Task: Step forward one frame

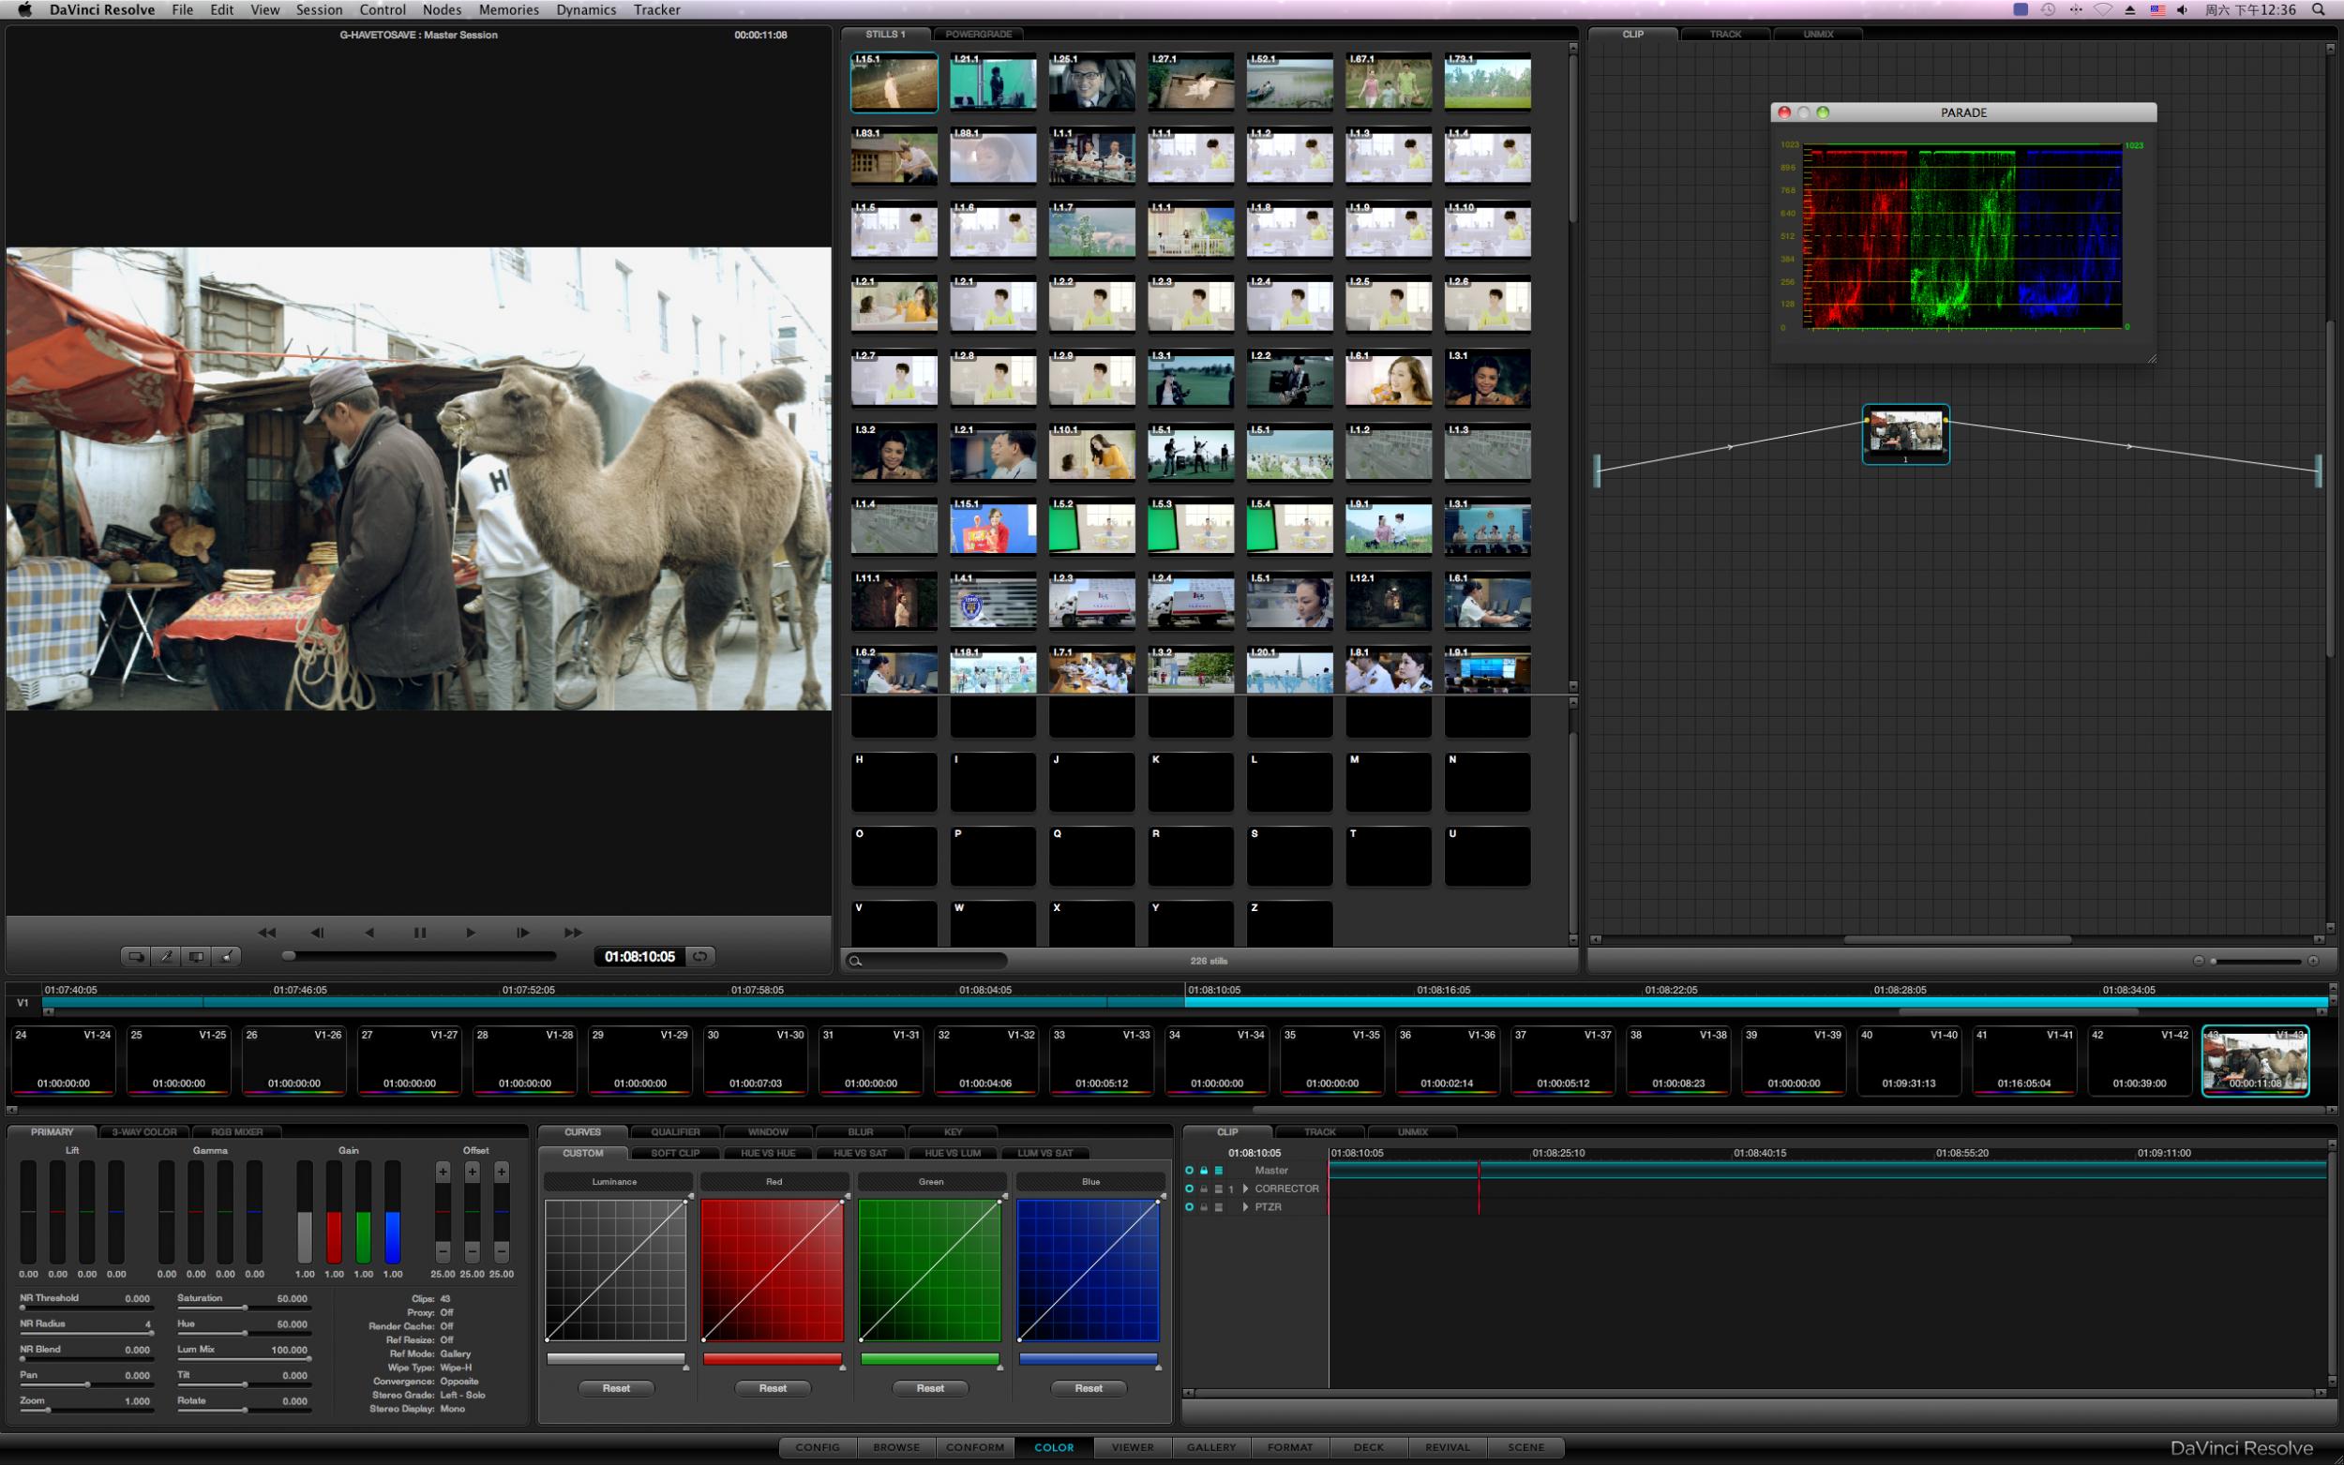Action: [522, 932]
